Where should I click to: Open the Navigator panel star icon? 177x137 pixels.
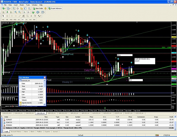pyautogui.click(x=22, y=8)
